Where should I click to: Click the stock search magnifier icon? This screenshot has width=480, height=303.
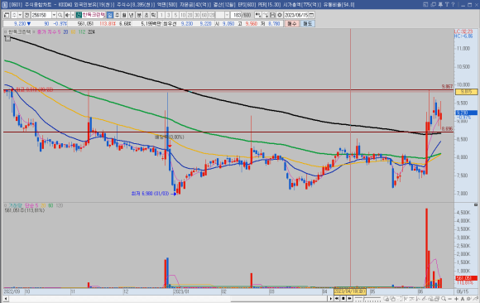click(x=60, y=15)
